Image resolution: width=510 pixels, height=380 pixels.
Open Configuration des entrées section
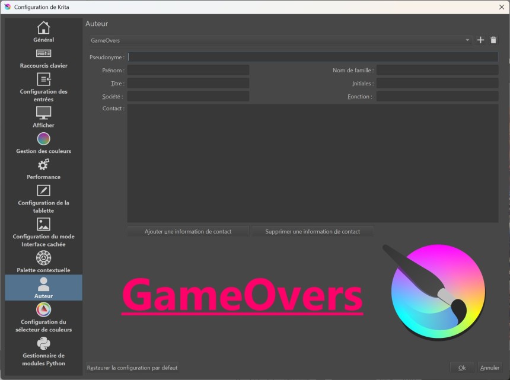pyautogui.click(x=43, y=87)
